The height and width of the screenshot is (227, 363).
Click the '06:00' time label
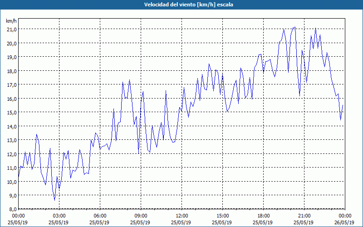[100, 216]
